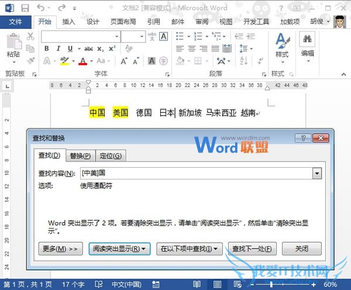Image resolution: width=351 pixels, height=290 pixels.
Task: Apply numbered list
Action: (198, 36)
